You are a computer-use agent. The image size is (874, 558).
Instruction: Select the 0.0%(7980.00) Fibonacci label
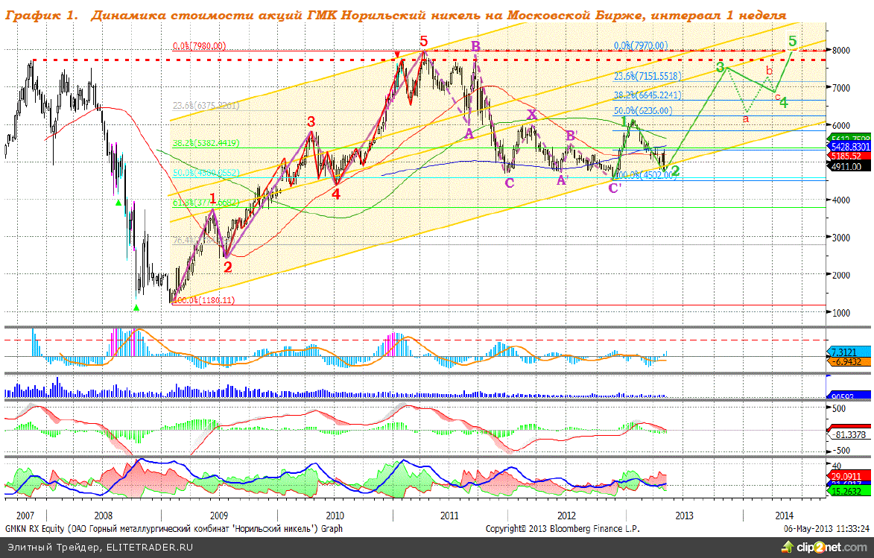199,46
